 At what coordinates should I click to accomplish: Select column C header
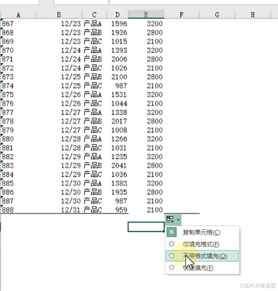click(94, 14)
